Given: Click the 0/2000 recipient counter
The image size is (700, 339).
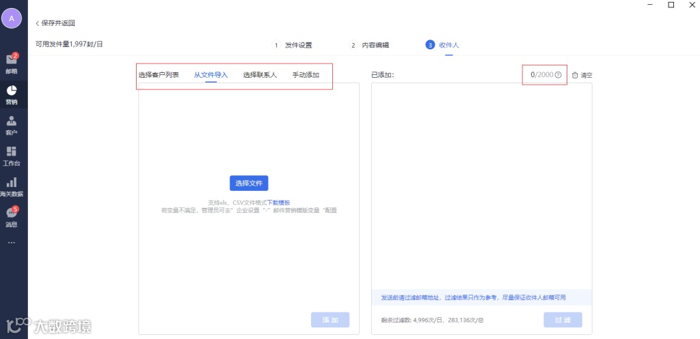Looking at the screenshot, I should (542, 75).
